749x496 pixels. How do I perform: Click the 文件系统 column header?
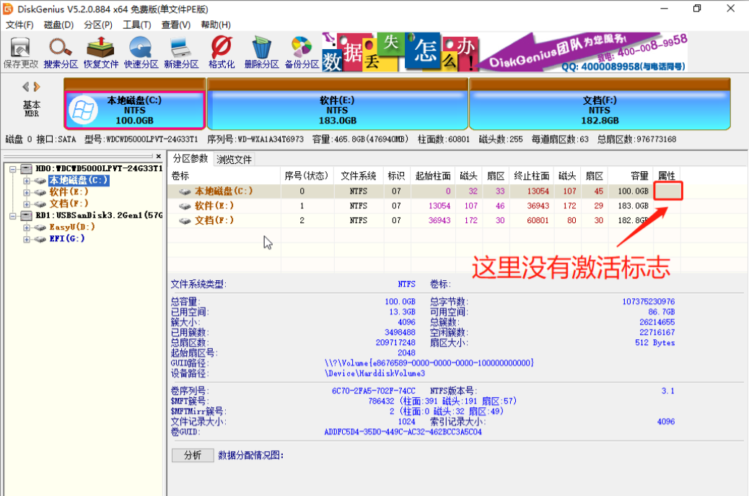pos(358,176)
